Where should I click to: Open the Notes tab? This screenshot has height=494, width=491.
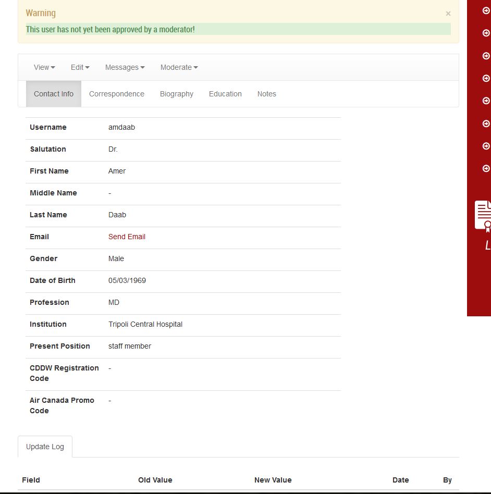pos(267,94)
